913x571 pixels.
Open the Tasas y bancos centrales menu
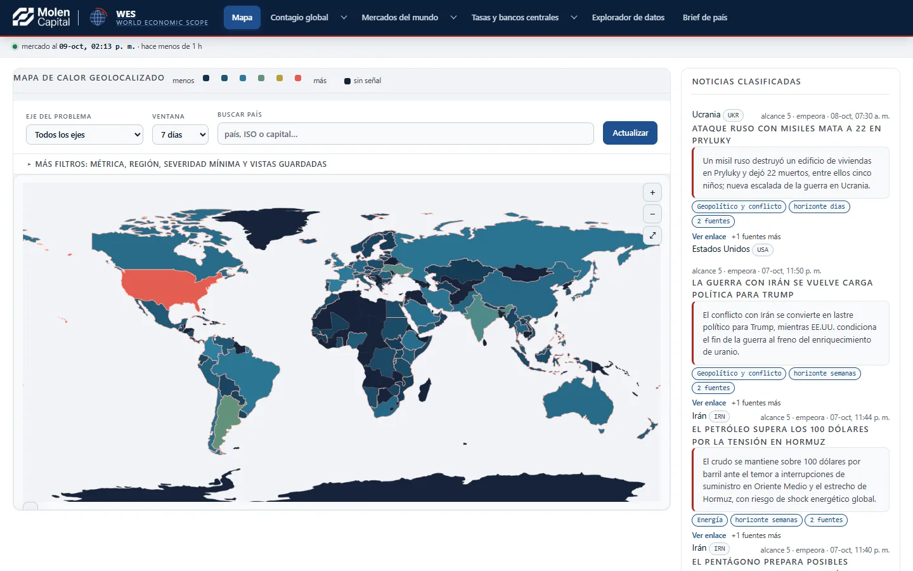pyautogui.click(x=515, y=18)
